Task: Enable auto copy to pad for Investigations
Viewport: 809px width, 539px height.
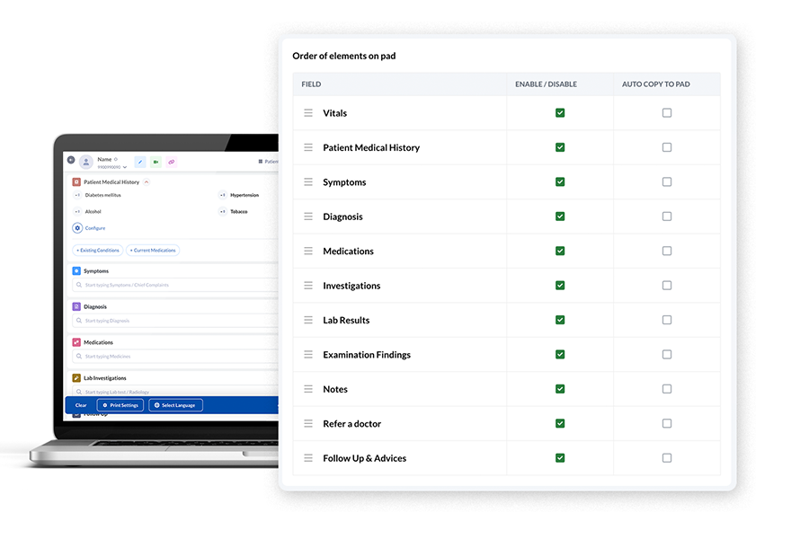Action: (667, 286)
